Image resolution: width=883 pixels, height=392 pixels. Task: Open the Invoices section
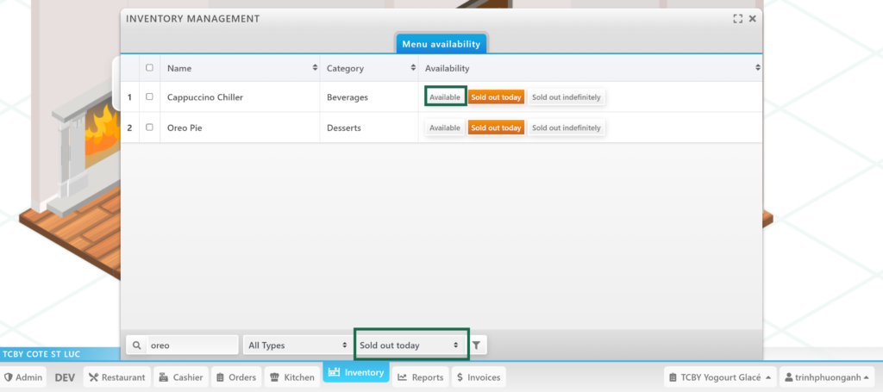click(477, 377)
